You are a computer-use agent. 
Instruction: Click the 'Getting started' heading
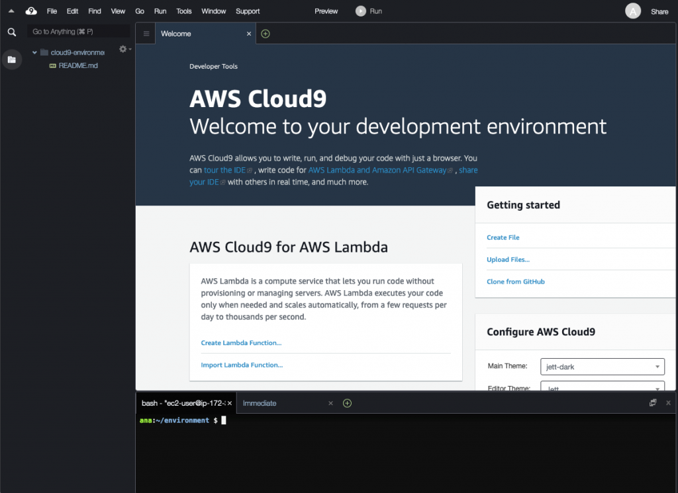click(x=523, y=205)
